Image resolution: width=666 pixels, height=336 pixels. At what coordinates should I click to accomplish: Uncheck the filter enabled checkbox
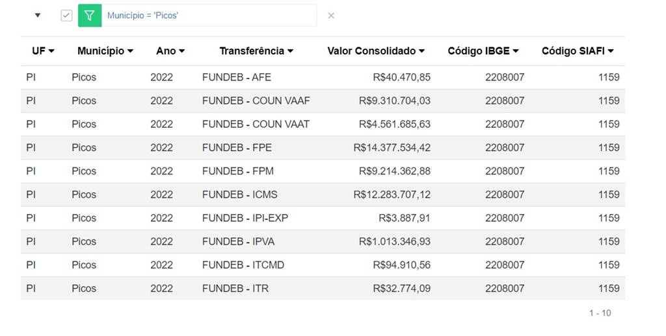66,16
